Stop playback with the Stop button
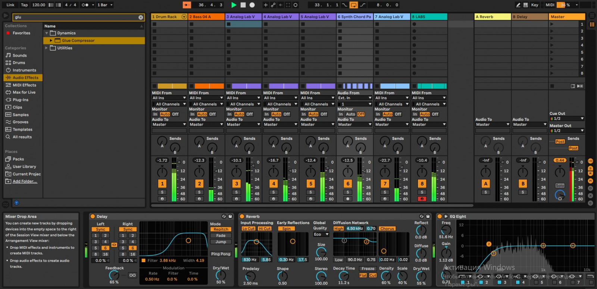The width and height of the screenshot is (597, 289). [243, 5]
